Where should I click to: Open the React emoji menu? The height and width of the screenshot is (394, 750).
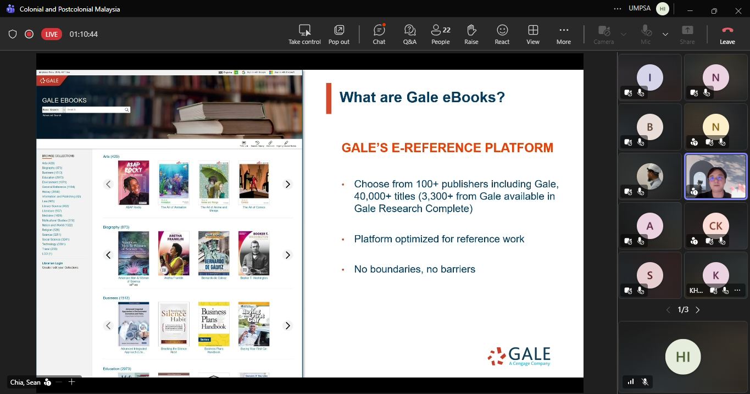click(502, 34)
